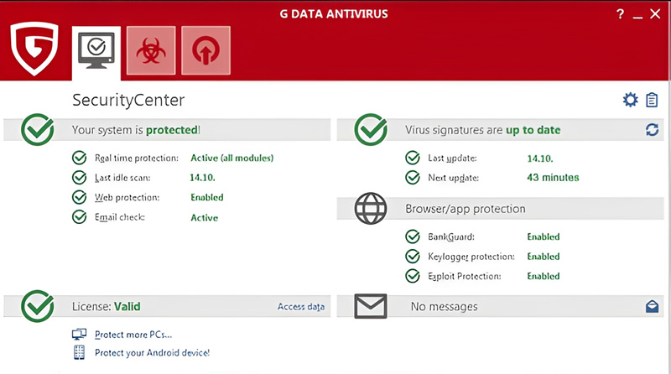Click the check icon for Next update
Image resolution: width=671 pixels, height=374 pixels.
[x=413, y=177]
